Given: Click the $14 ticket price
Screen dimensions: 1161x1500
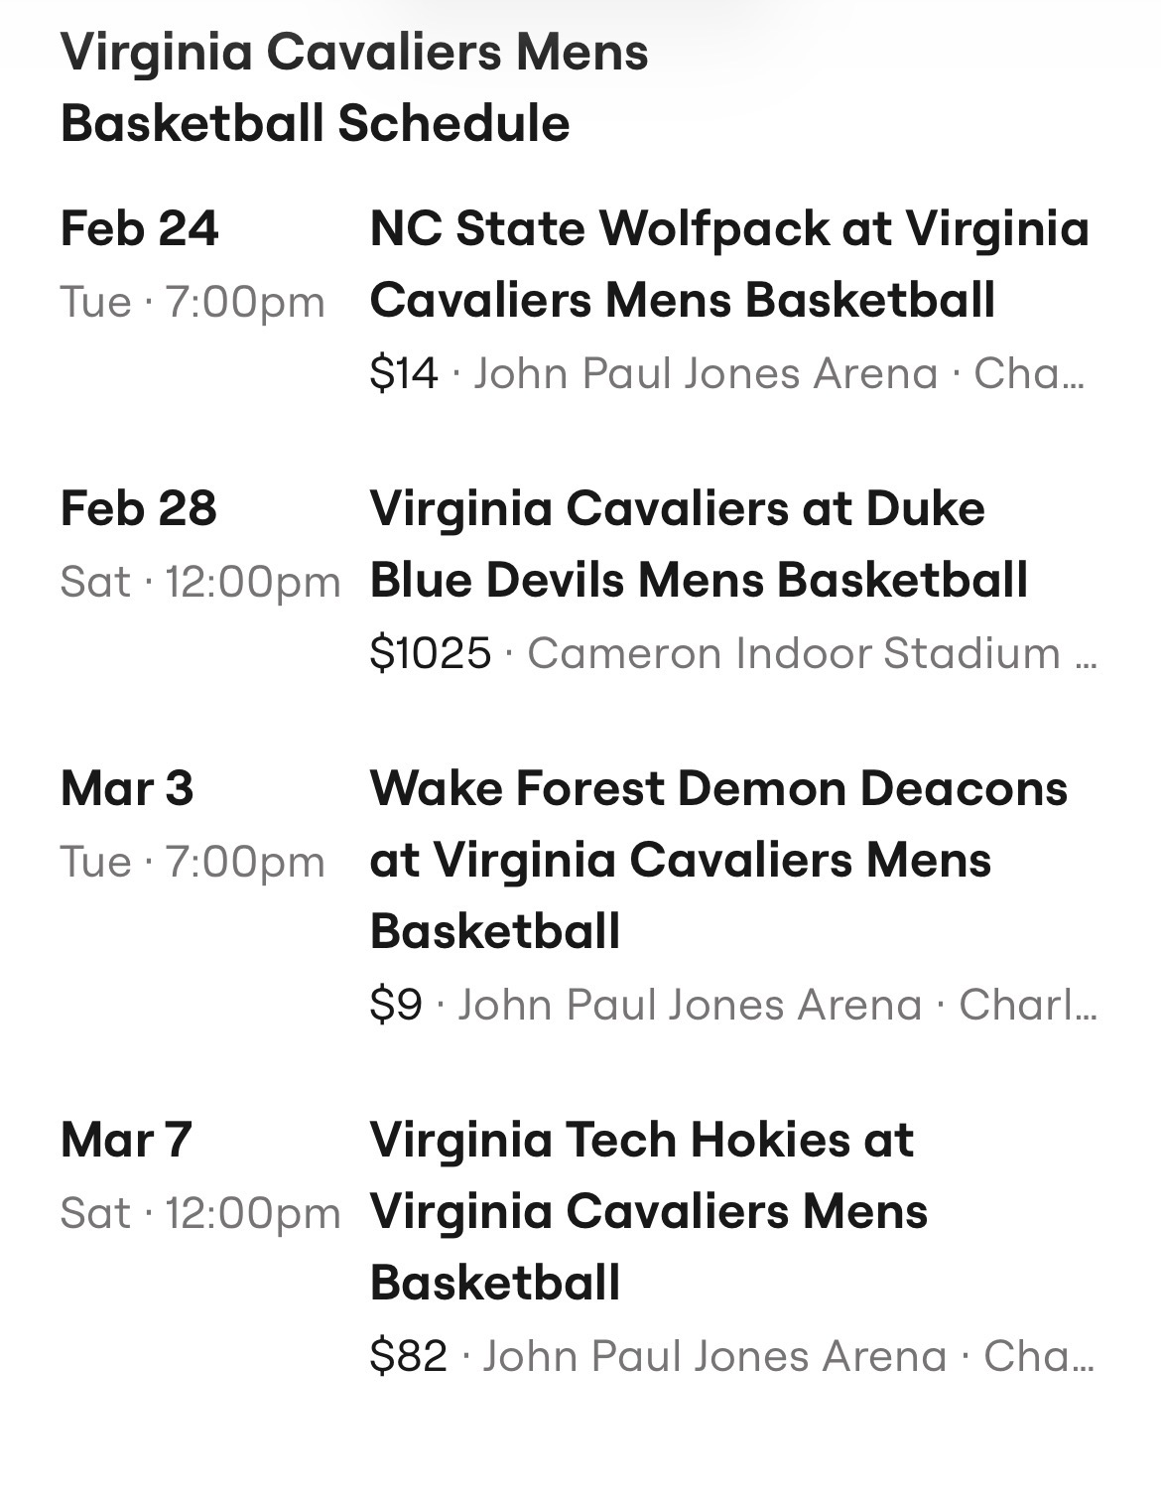Looking at the screenshot, I should point(403,374).
